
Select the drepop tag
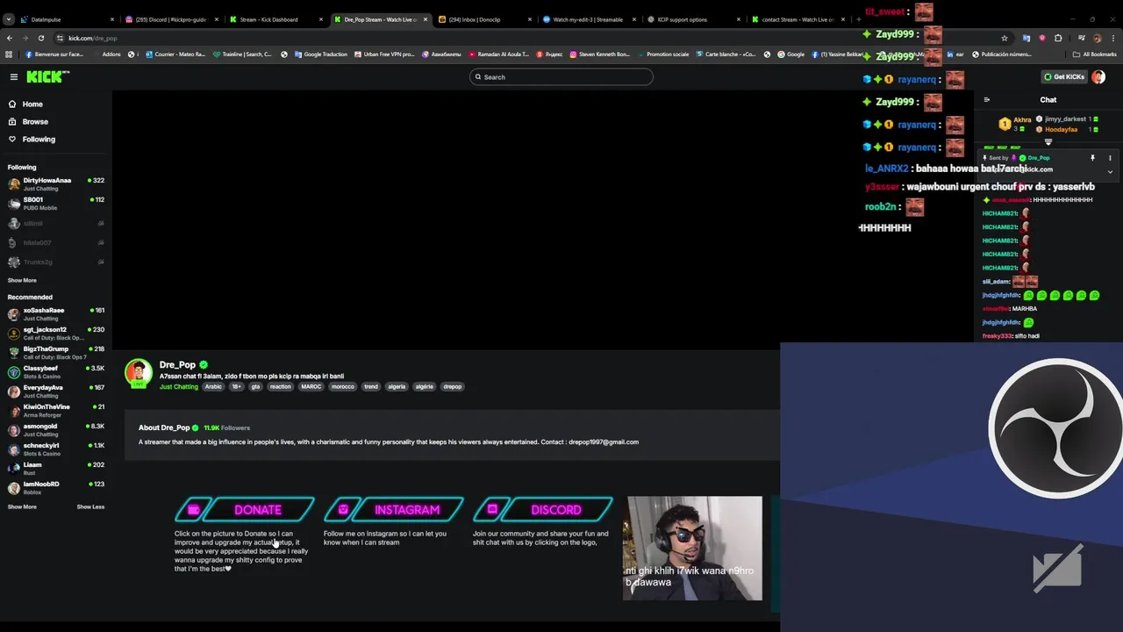tap(452, 387)
